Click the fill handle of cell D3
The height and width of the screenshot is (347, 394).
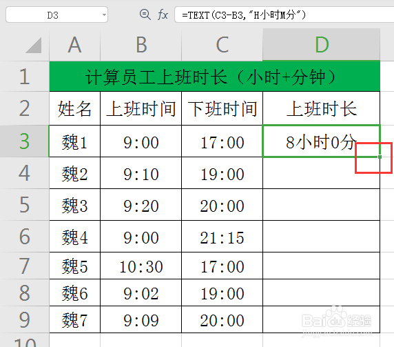(x=380, y=157)
